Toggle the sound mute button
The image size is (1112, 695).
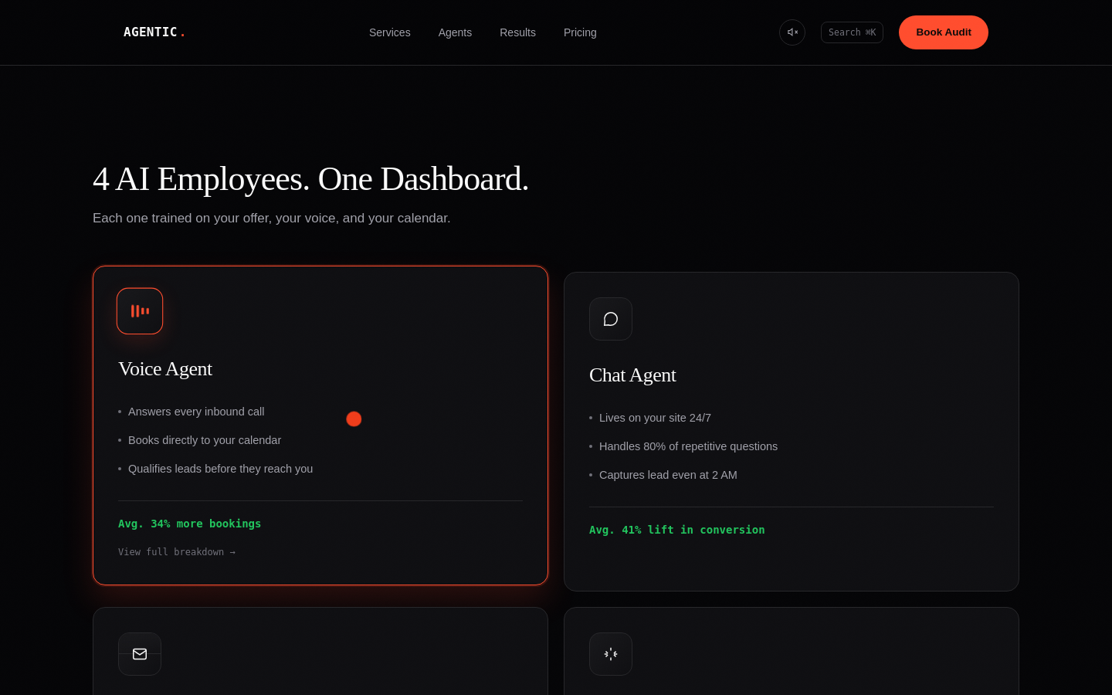(x=792, y=32)
